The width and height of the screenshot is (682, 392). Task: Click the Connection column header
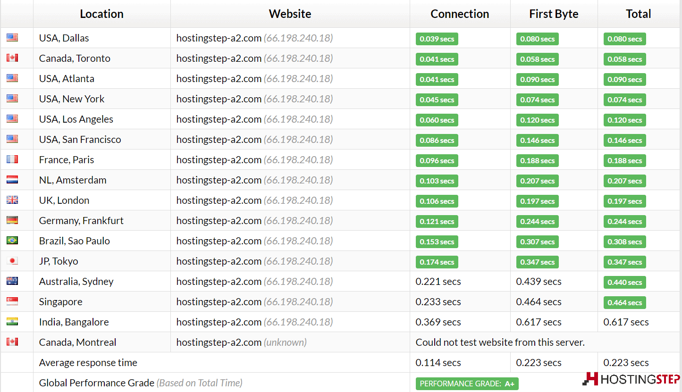(460, 14)
